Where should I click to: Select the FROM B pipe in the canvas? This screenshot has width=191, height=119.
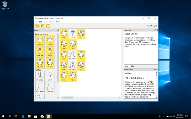point(64,76)
